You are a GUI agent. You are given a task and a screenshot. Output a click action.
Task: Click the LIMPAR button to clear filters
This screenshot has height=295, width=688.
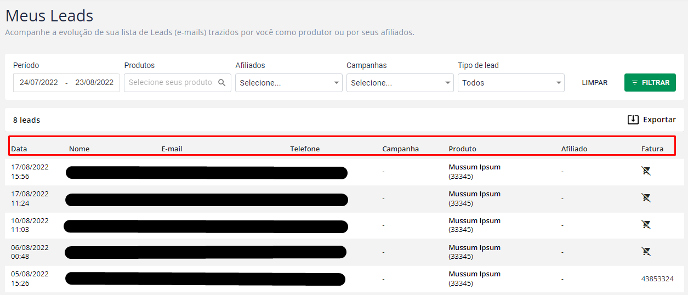coord(594,83)
